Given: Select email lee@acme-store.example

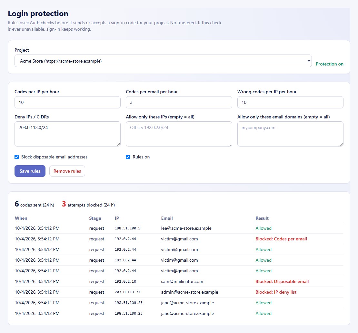Looking at the screenshot, I should pos(186,228).
